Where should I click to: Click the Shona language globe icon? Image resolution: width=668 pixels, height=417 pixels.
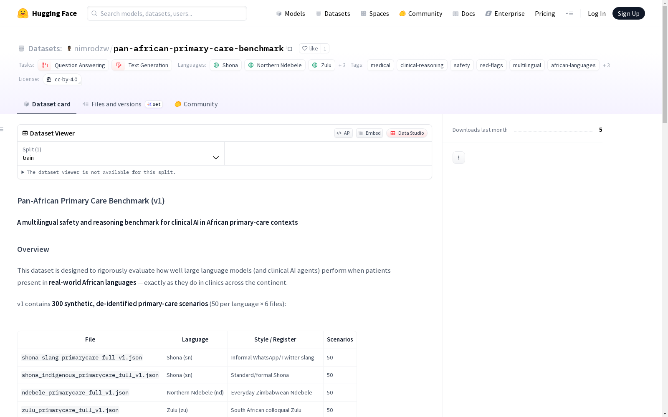216,65
